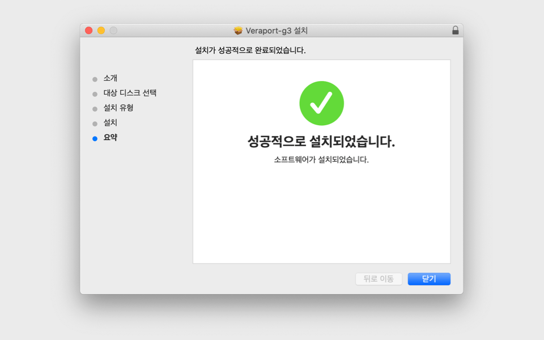Minimize the installer with the yellow button
The width and height of the screenshot is (544, 340).
point(101,31)
